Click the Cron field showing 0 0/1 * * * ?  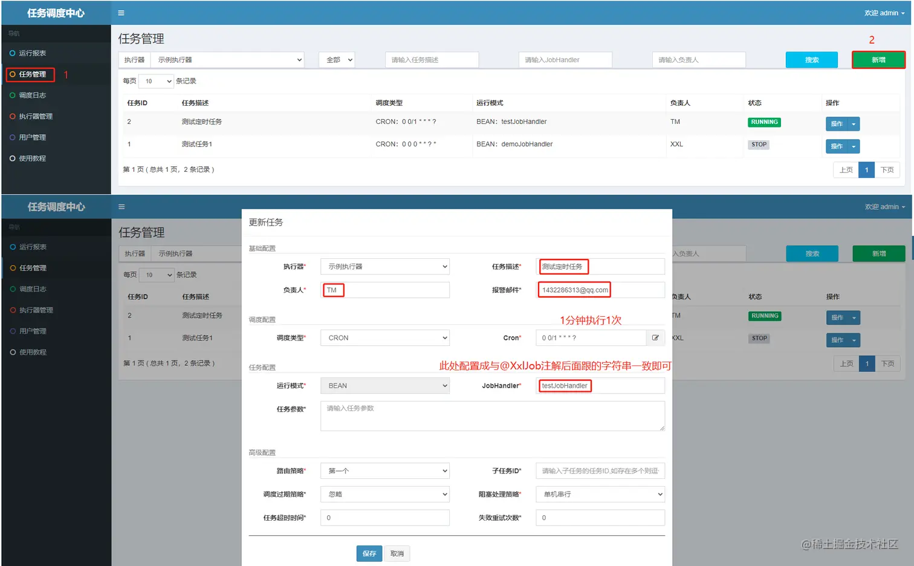pos(591,338)
